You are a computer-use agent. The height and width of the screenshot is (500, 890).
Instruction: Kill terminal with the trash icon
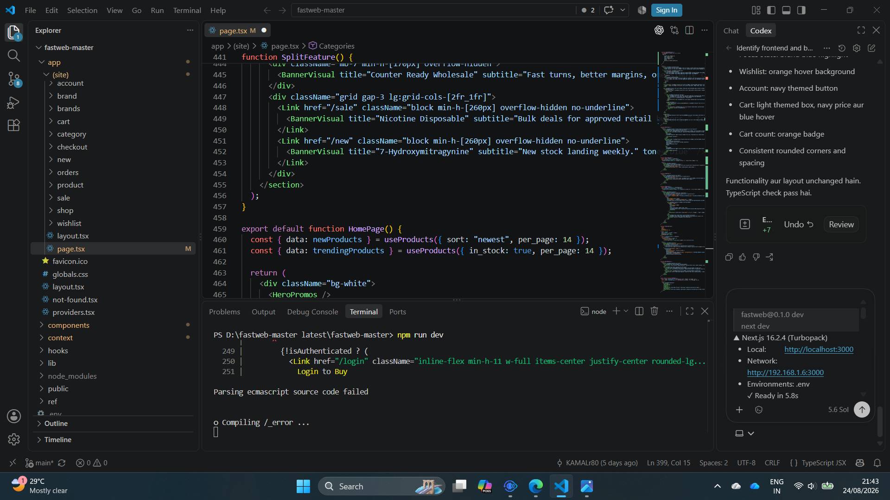[x=654, y=311]
